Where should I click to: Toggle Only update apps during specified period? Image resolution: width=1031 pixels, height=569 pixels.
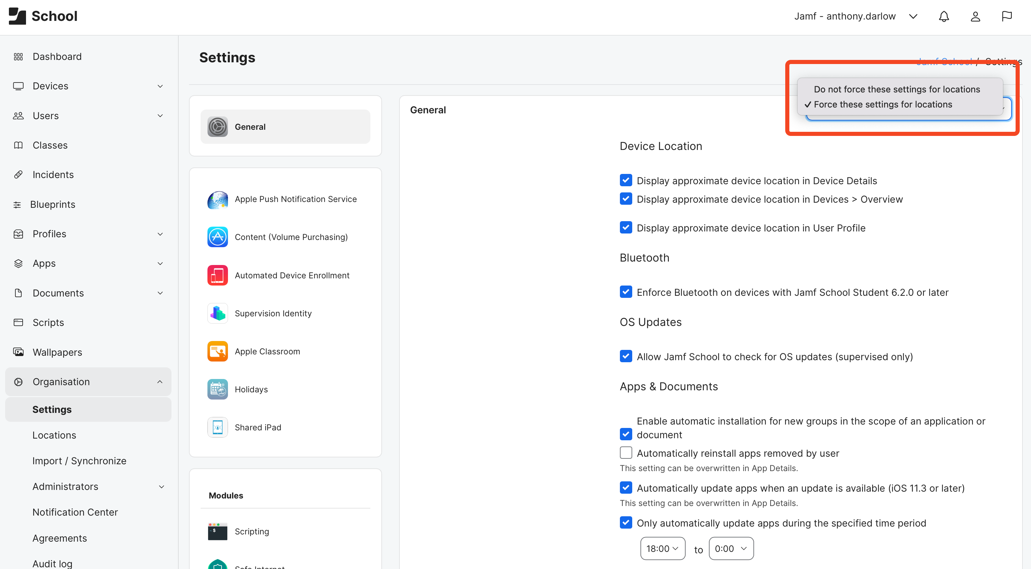tap(626, 522)
